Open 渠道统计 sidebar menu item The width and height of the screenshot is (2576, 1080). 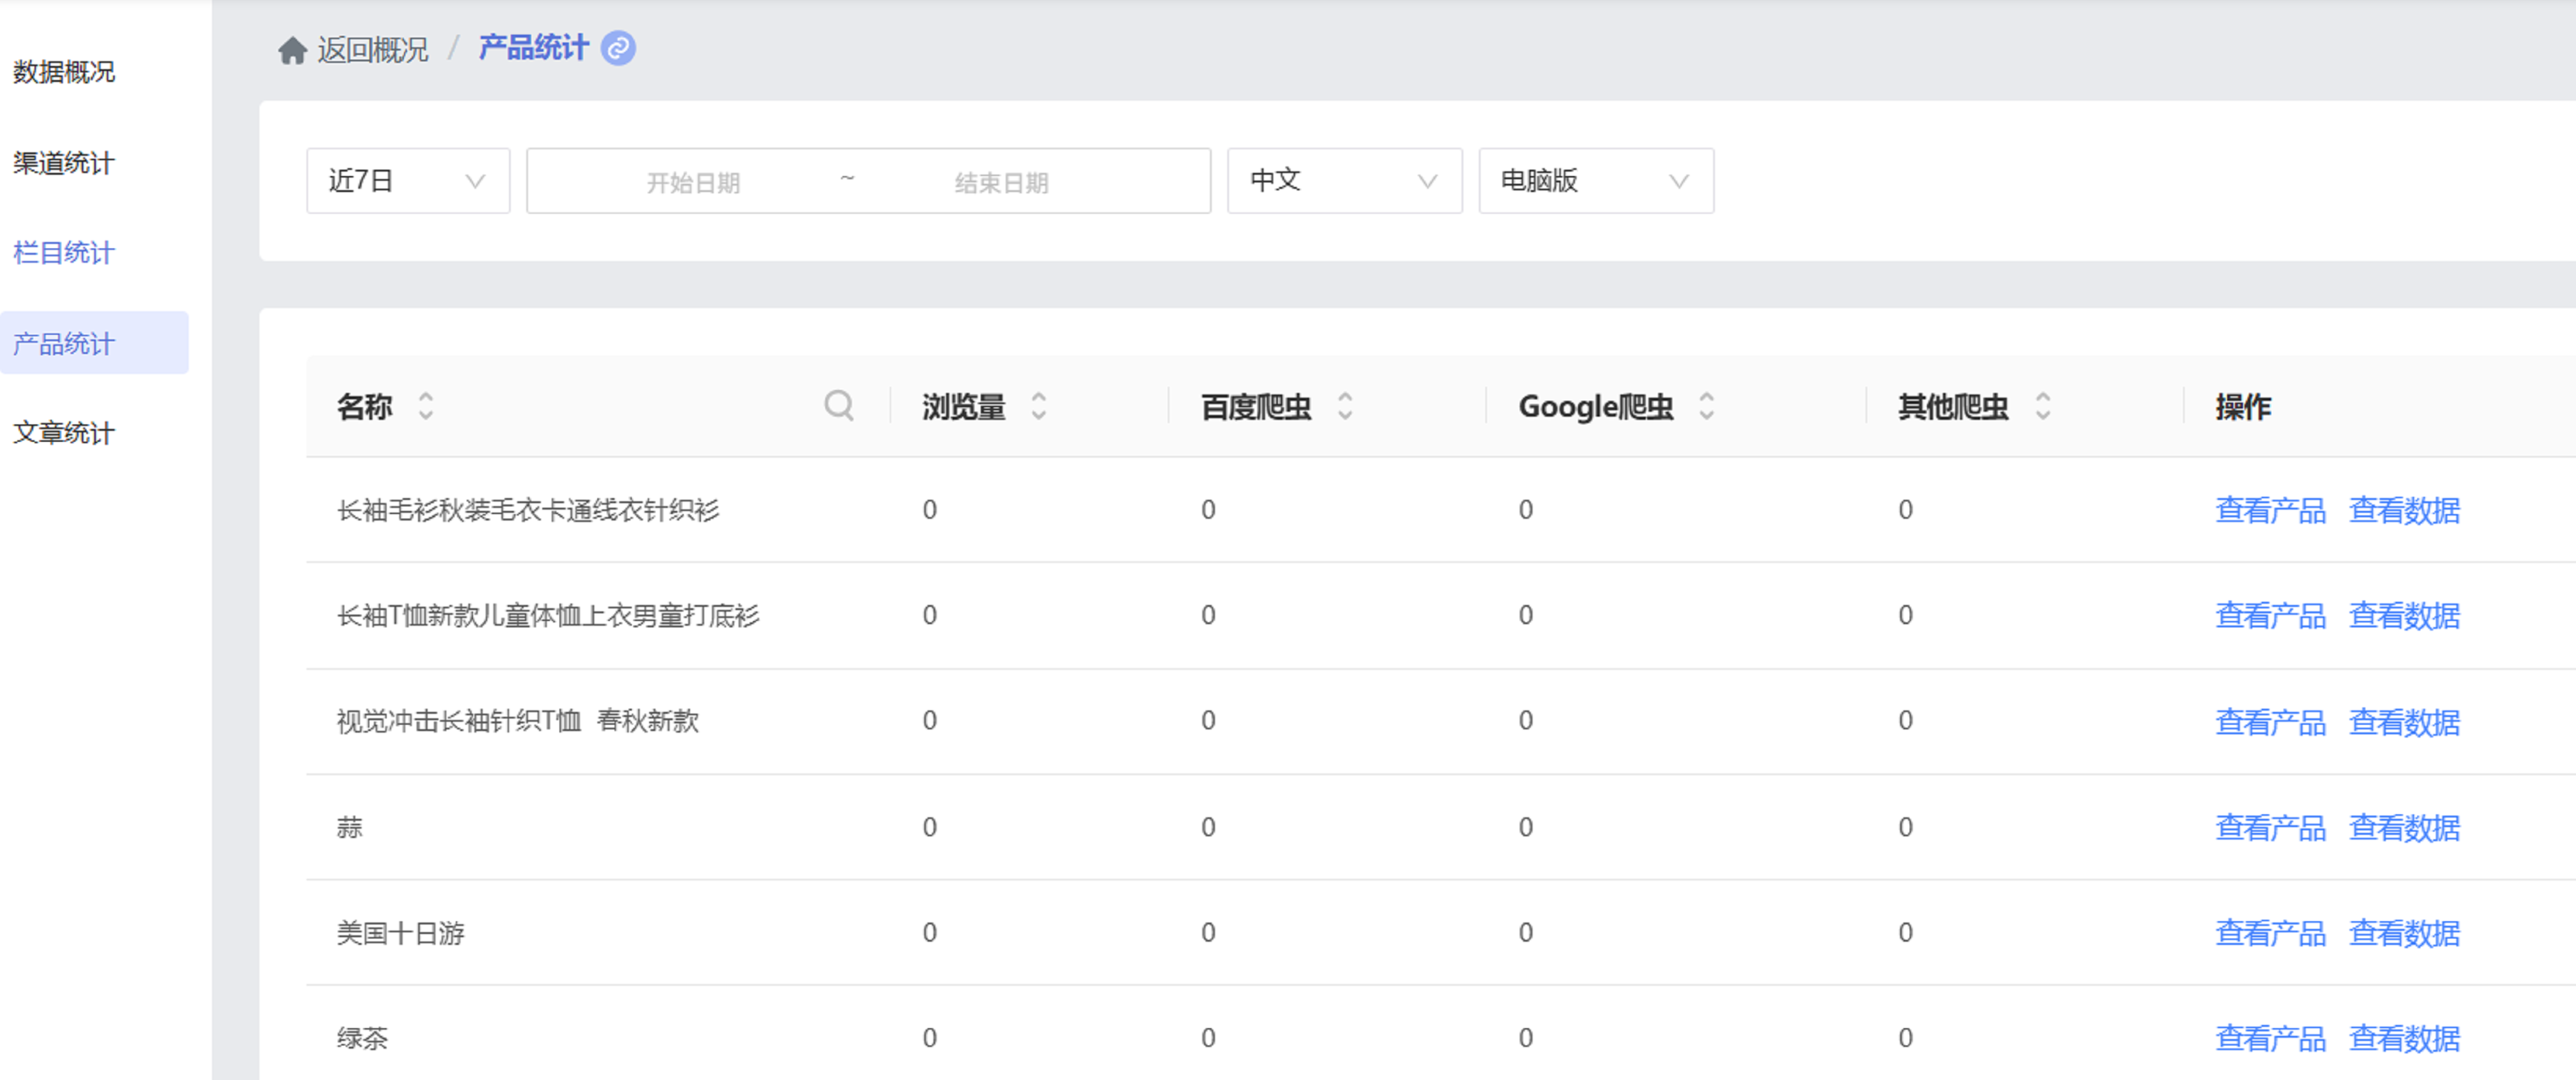64,163
